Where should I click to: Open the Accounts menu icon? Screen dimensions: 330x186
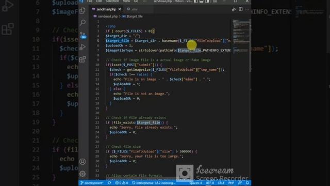click(82, 162)
